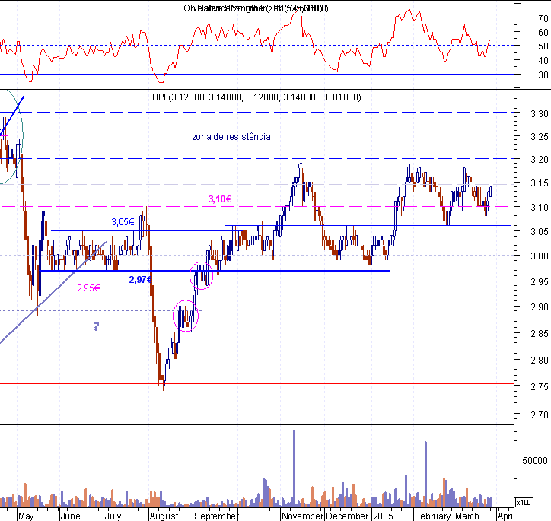
Task: Select the 'zona de resistência' annotation
Action: point(231,137)
